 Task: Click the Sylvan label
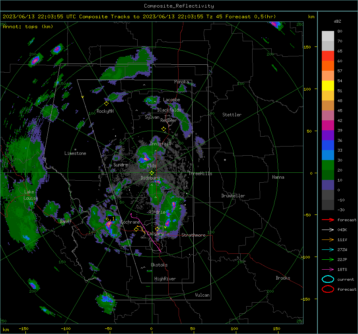tap(152, 117)
